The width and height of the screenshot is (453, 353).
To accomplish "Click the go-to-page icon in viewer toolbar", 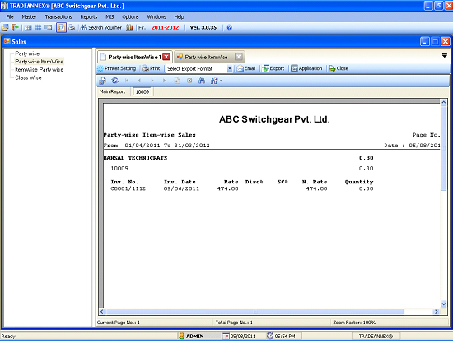I will tap(177, 81).
